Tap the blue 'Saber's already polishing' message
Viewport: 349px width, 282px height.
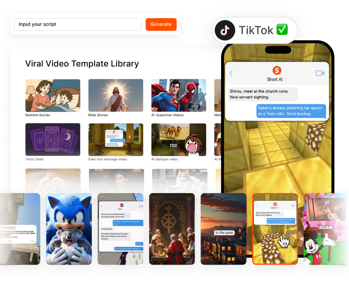291,111
